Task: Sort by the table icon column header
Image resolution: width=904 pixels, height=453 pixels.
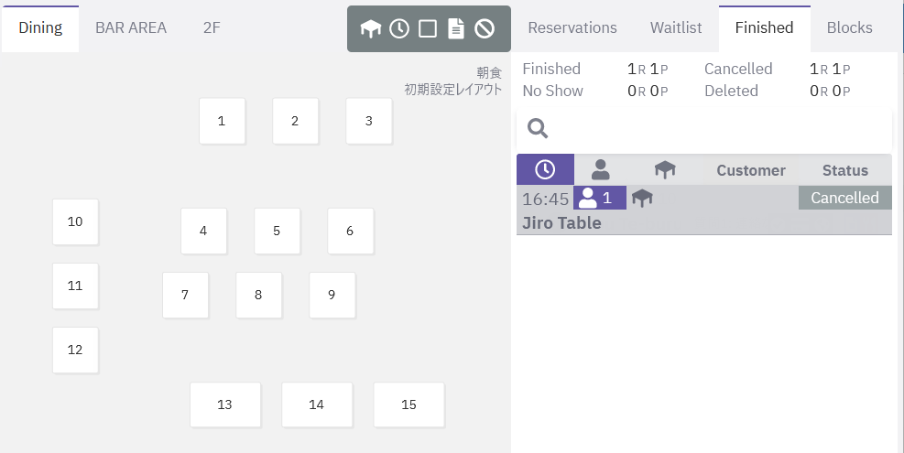Action: pos(665,169)
